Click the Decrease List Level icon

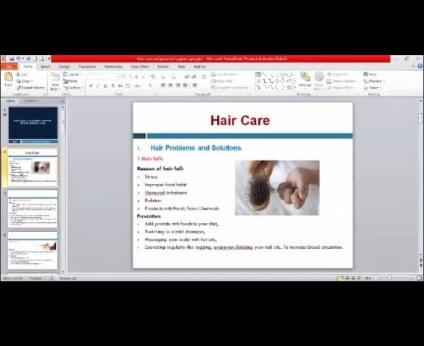(x=186, y=77)
